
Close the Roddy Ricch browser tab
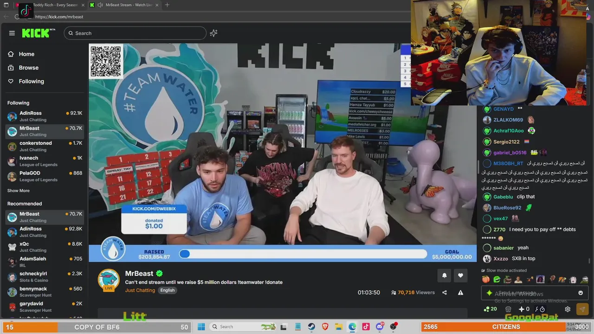[83, 5]
